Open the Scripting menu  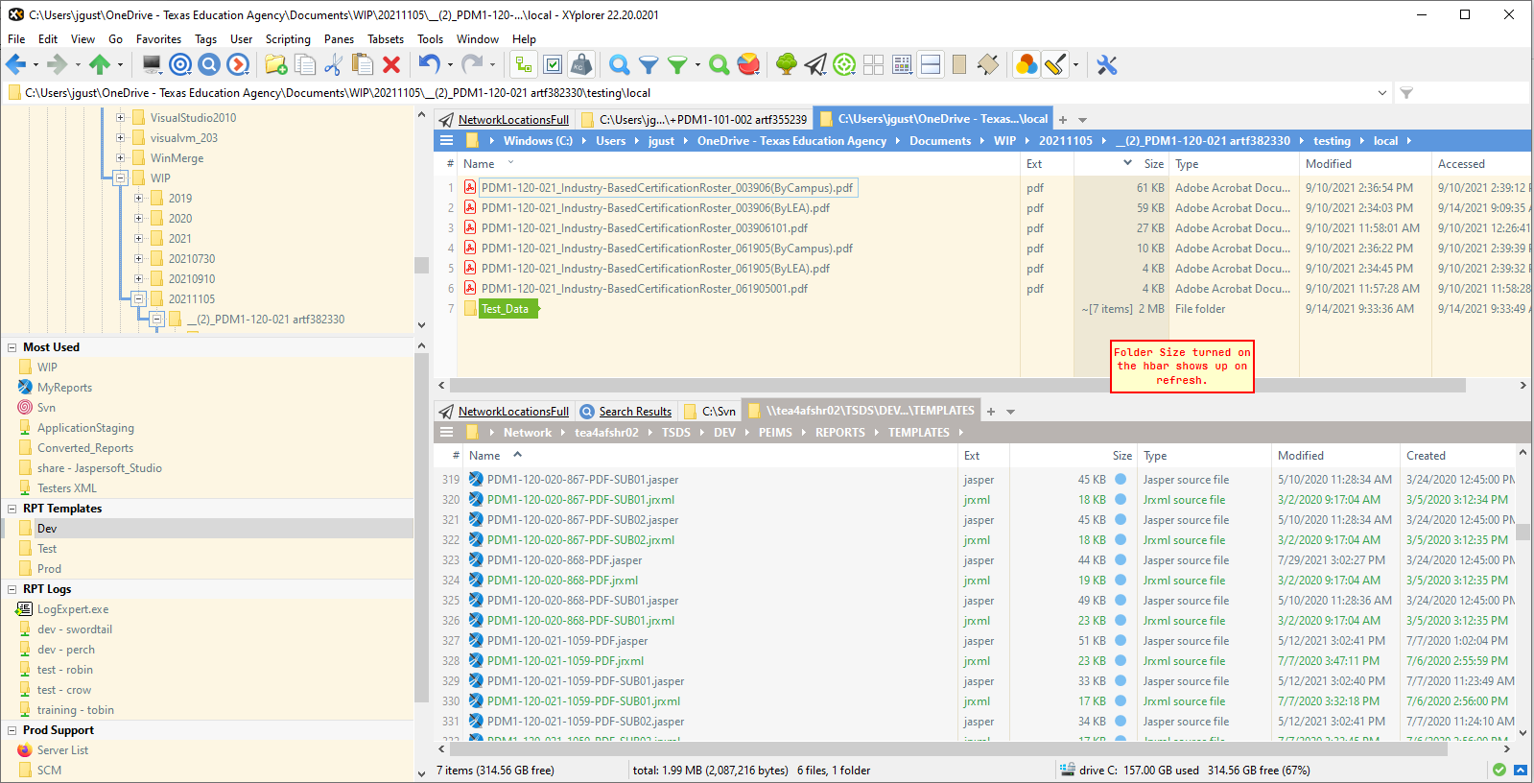[288, 39]
